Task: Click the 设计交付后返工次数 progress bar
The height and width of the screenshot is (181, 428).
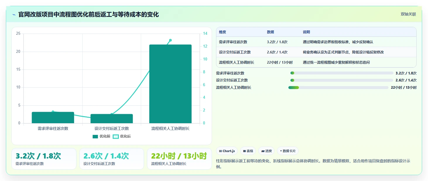Action: (342, 80)
